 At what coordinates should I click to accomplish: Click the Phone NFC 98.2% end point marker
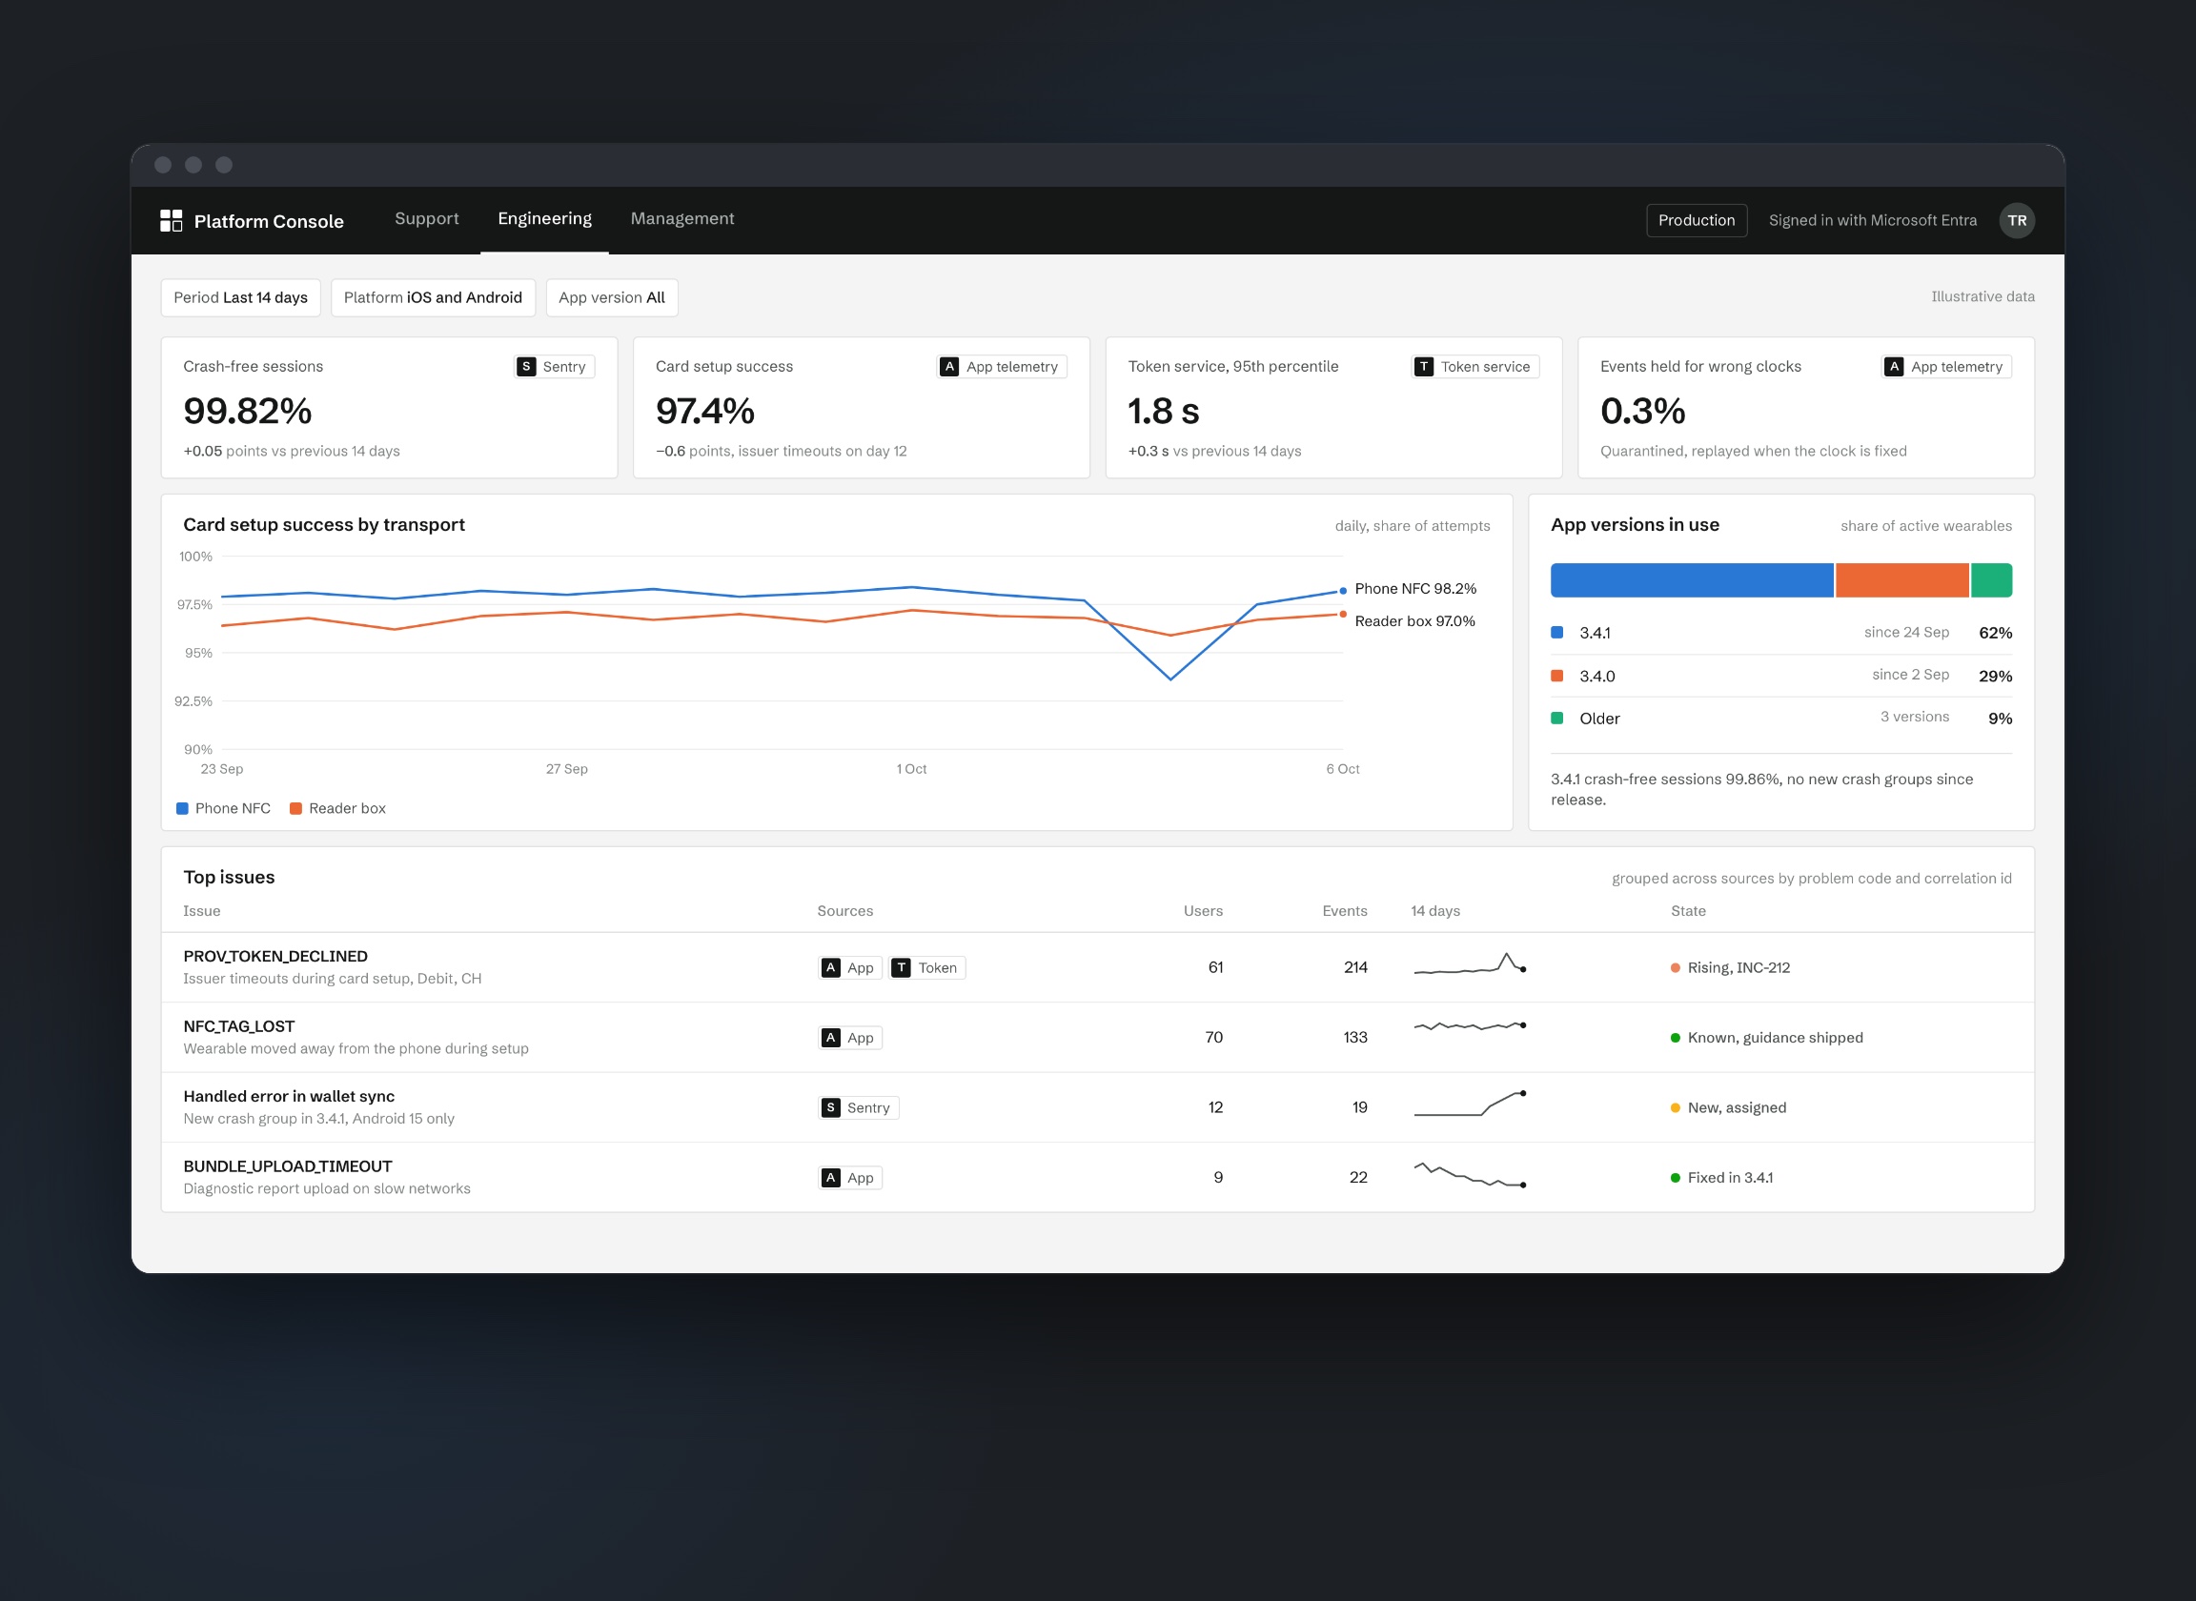[1343, 590]
